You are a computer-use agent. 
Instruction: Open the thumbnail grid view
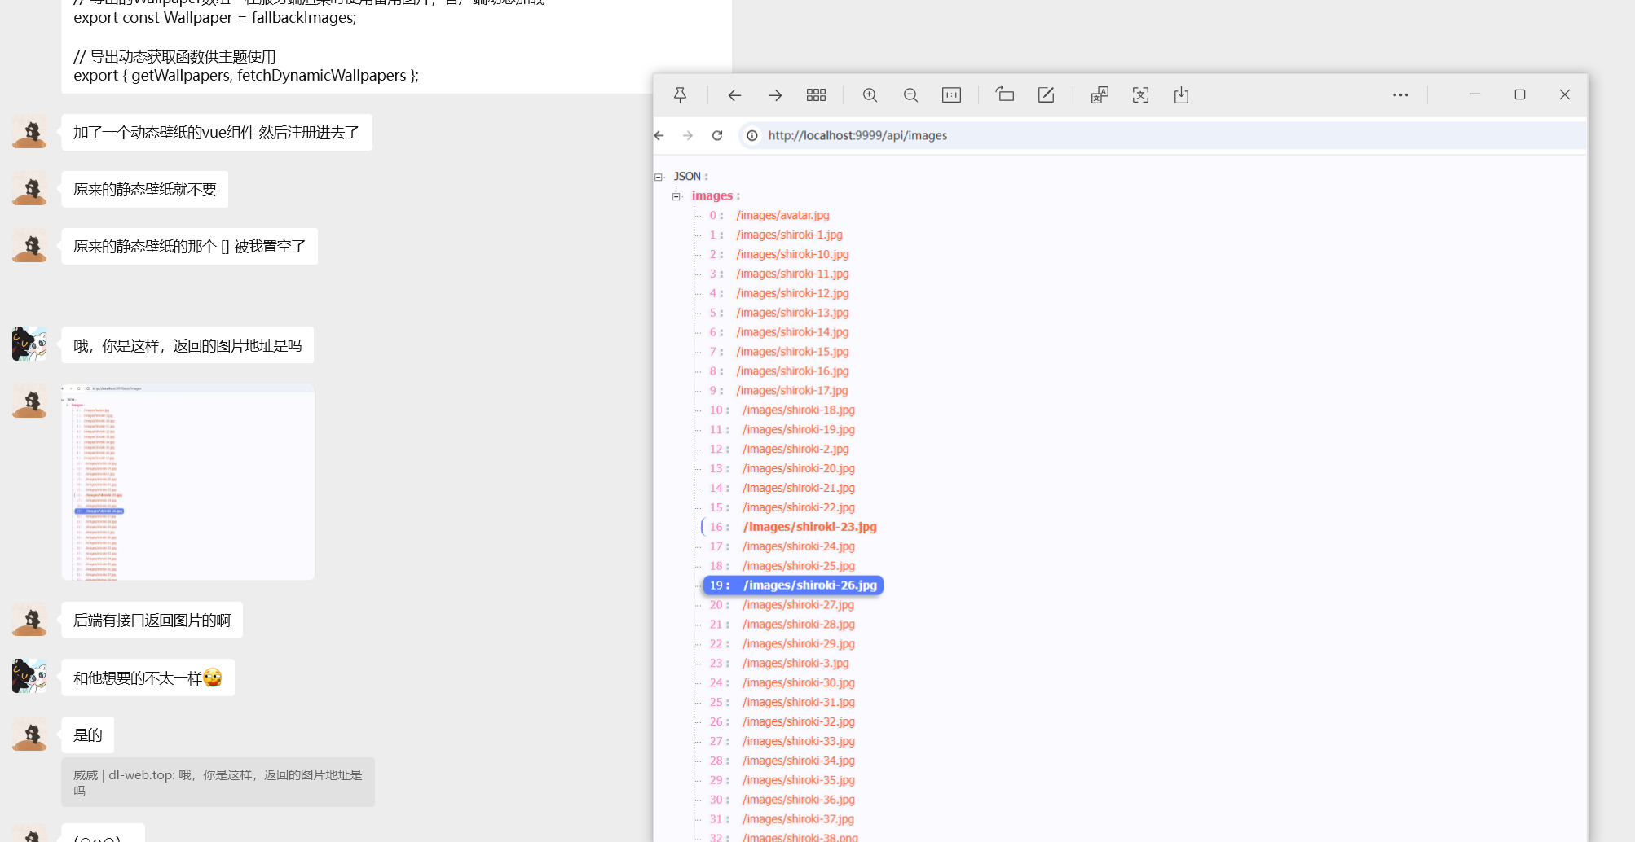(x=816, y=95)
